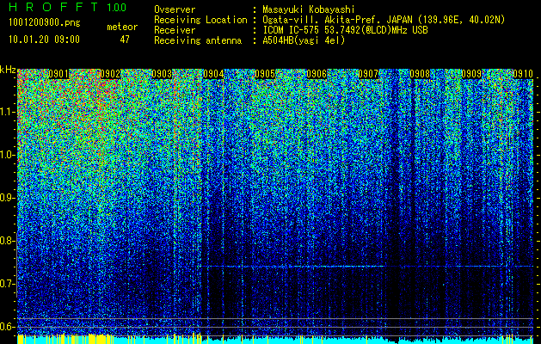Click the 0908 time marker

421,74
